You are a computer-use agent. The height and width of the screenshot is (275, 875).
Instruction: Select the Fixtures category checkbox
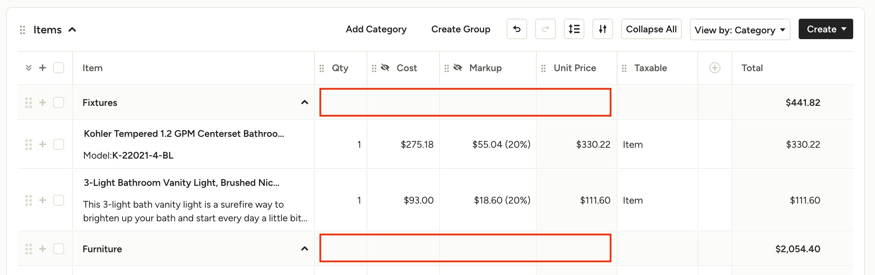click(59, 102)
